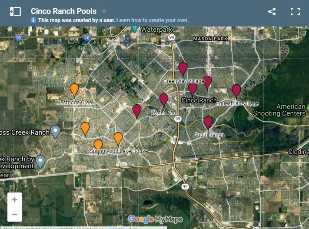Viewport: 309px width, 229px height.
Task: Zoom in with the plus button
Action: pyautogui.click(x=14, y=200)
